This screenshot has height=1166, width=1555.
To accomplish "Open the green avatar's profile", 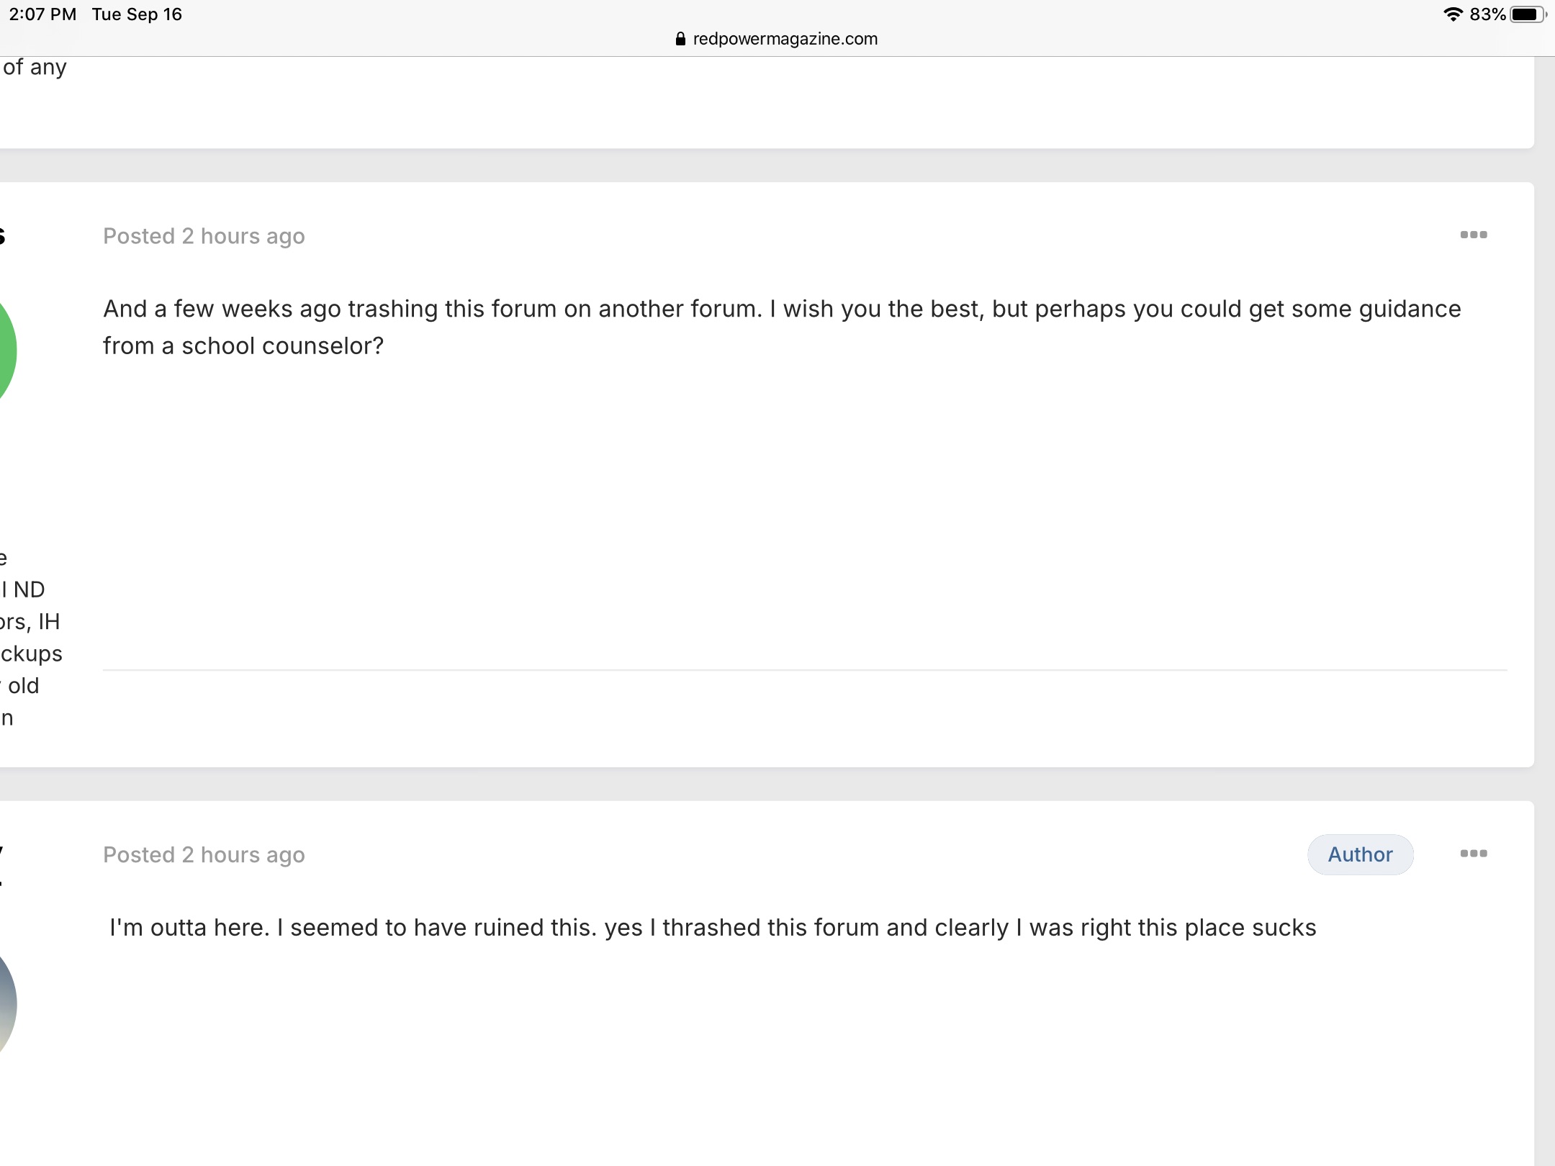I will coord(7,351).
